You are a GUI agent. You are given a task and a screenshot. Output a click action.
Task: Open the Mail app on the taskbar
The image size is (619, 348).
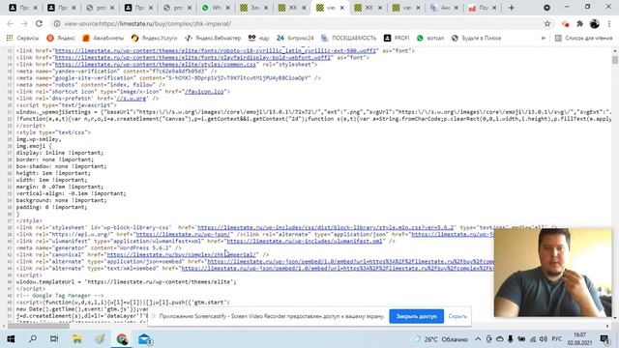145,339
